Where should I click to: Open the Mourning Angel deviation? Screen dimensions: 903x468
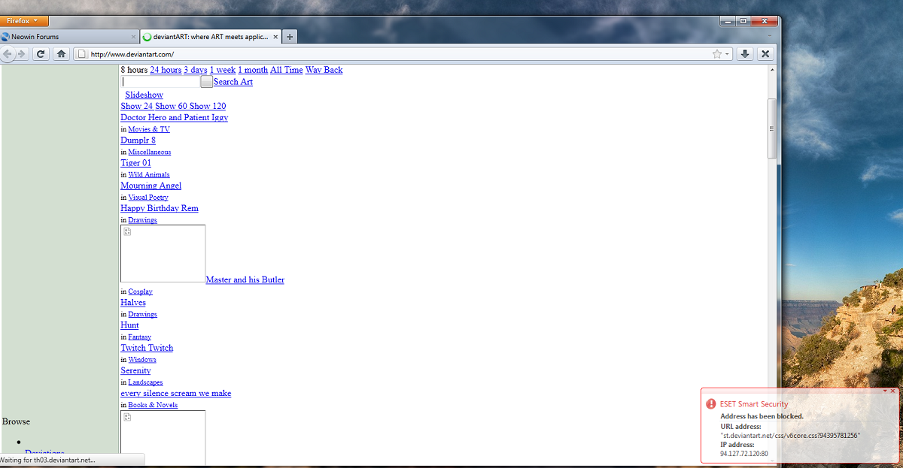pos(150,186)
